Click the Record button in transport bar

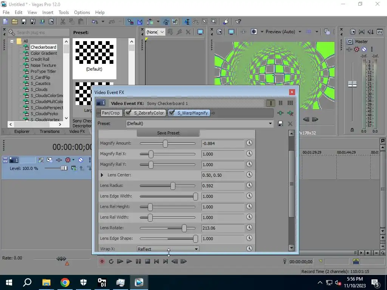point(102,261)
